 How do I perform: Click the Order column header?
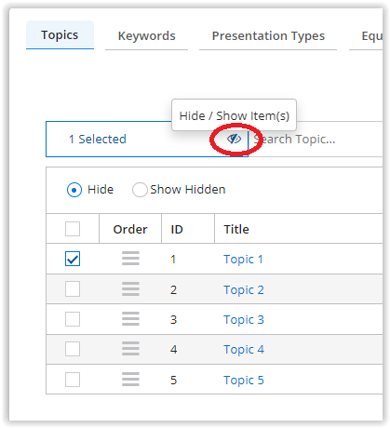(130, 229)
